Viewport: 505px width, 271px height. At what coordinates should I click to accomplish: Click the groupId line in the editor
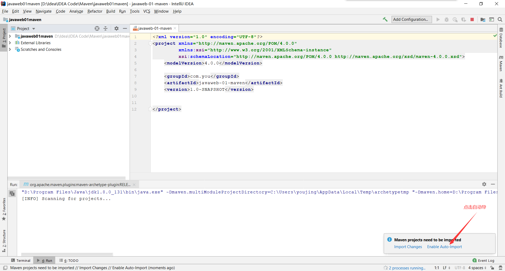[x=201, y=76]
